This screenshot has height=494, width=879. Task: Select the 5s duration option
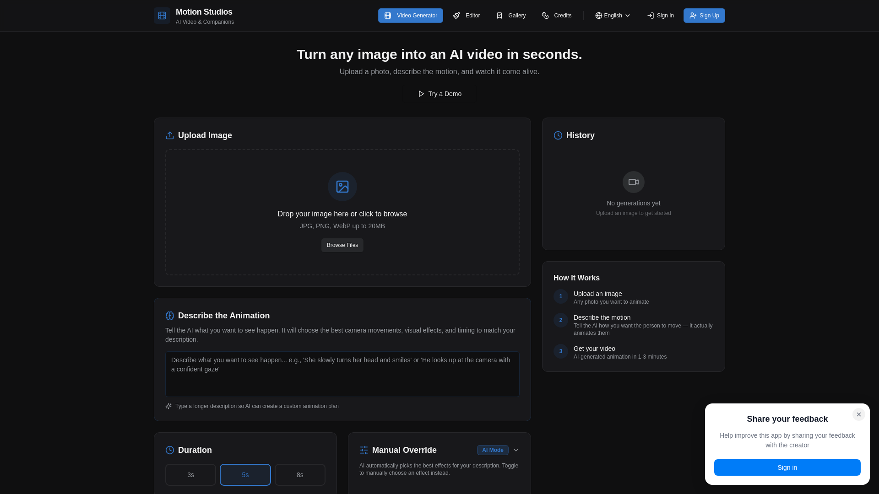(x=245, y=475)
